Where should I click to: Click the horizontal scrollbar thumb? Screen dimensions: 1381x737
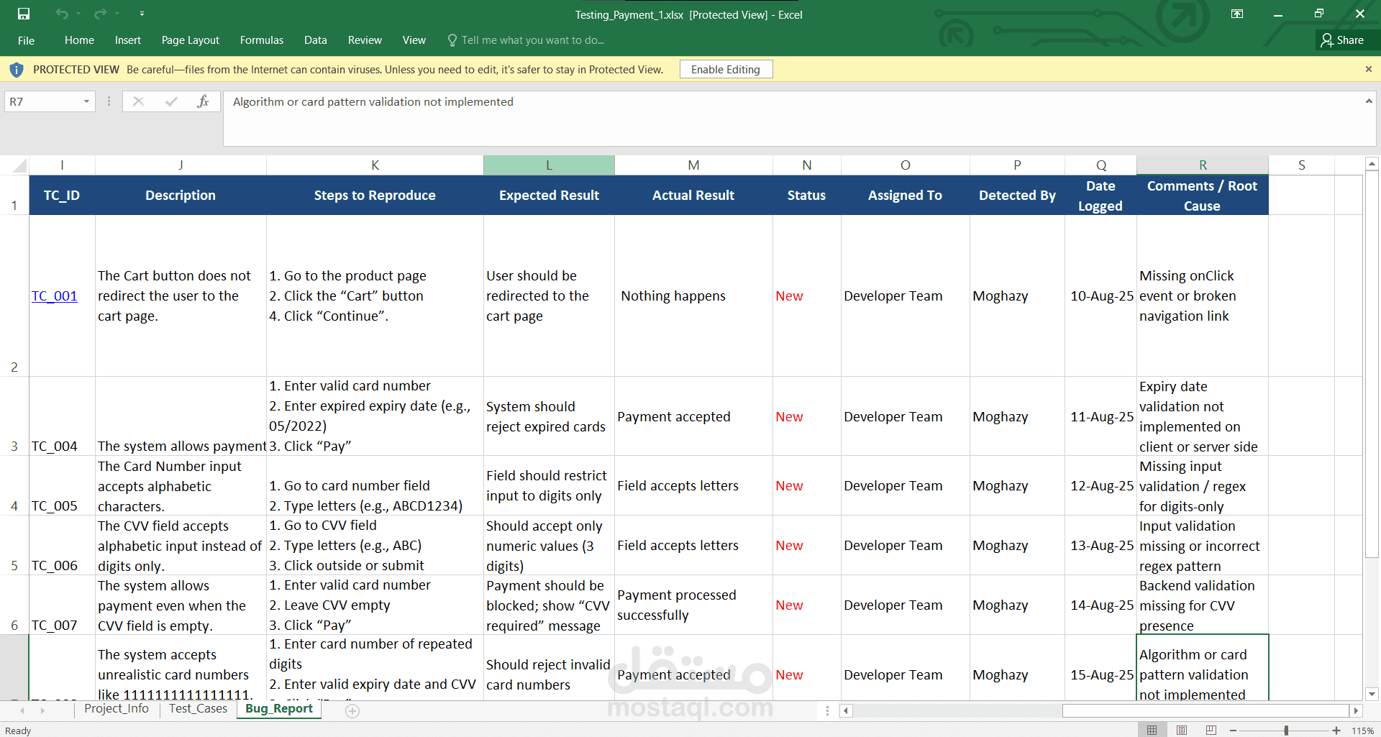tap(1205, 710)
